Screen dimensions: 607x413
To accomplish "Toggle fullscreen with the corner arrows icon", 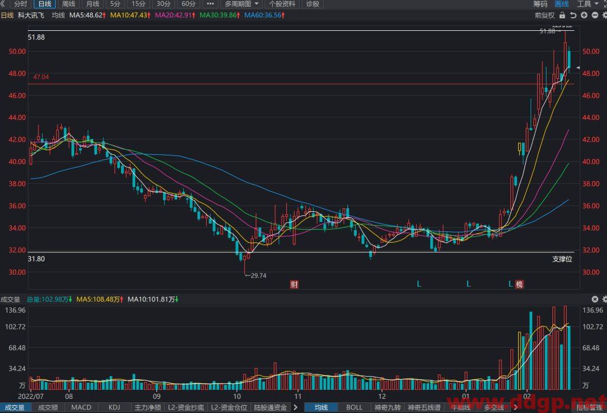I will [605, 4].
